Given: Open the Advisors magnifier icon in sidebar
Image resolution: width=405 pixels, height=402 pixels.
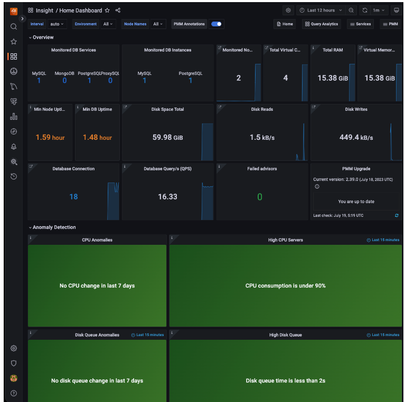Looking at the screenshot, I should pyautogui.click(x=14, y=161).
